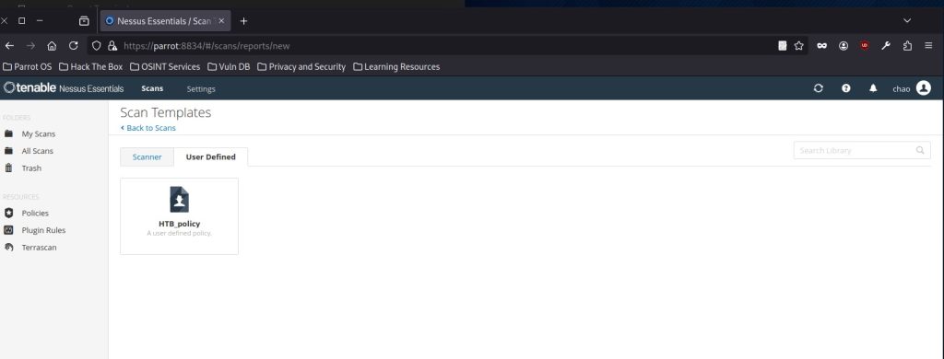Open the Hack The Box bookmarks folder

(91, 67)
